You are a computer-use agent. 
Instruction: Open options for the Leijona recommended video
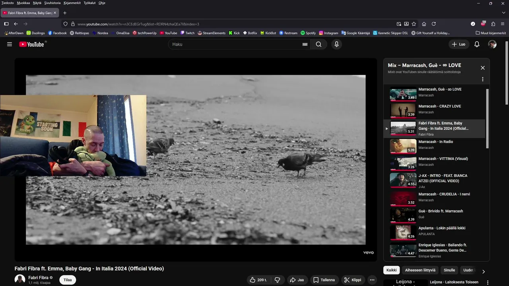click(x=488, y=282)
